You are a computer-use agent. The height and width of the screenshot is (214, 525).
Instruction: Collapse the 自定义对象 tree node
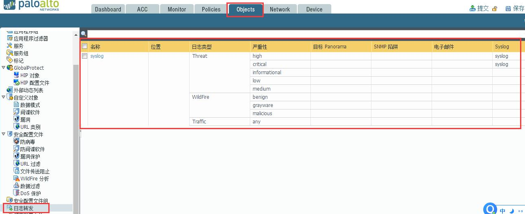click(x=4, y=97)
